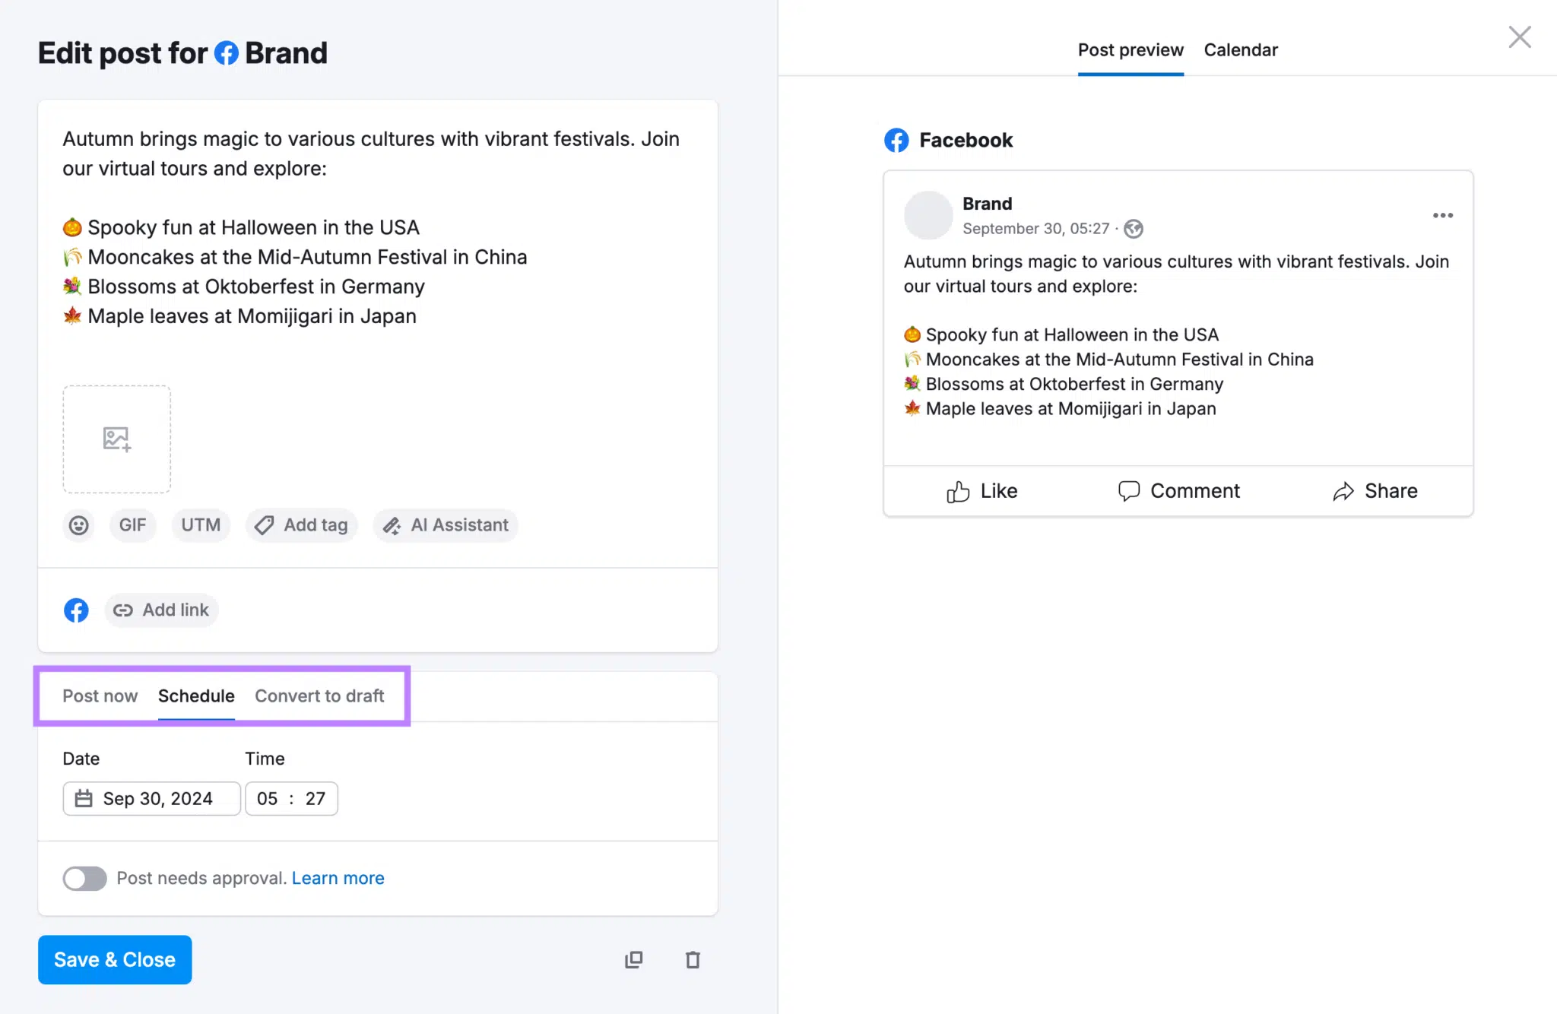Click Save & Close button
The height and width of the screenshot is (1014, 1557).
pyautogui.click(x=113, y=959)
